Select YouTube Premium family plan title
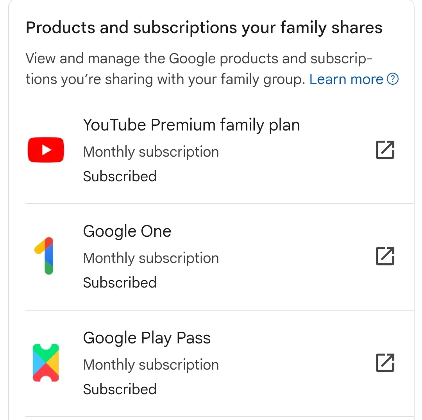The width and height of the screenshot is (422, 420). (191, 125)
